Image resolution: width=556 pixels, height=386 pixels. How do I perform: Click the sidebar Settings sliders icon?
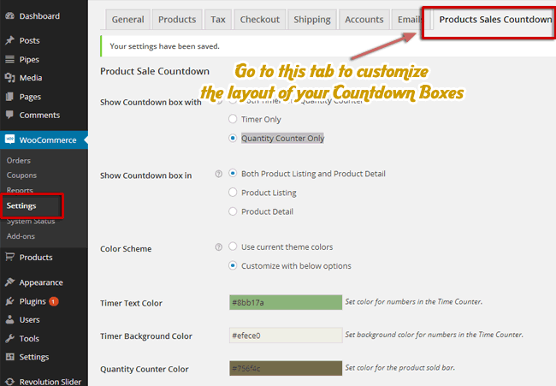click(10, 357)
